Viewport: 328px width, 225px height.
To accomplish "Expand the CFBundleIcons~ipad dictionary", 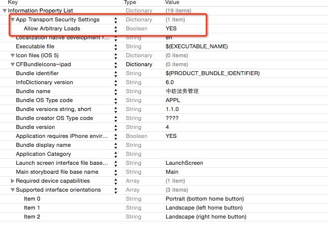I will 12,64.
